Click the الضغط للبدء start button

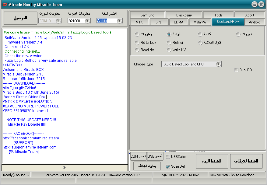[212, 161]
